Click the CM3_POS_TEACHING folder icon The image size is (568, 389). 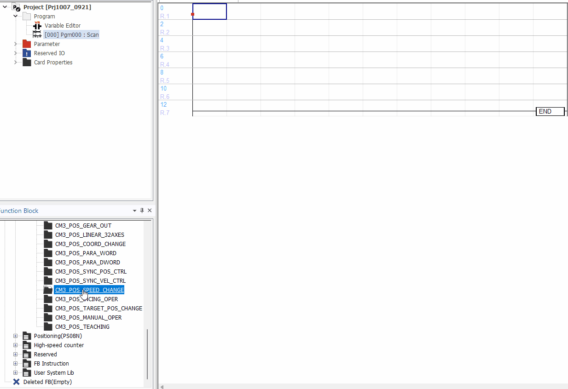tap(48, 327)
